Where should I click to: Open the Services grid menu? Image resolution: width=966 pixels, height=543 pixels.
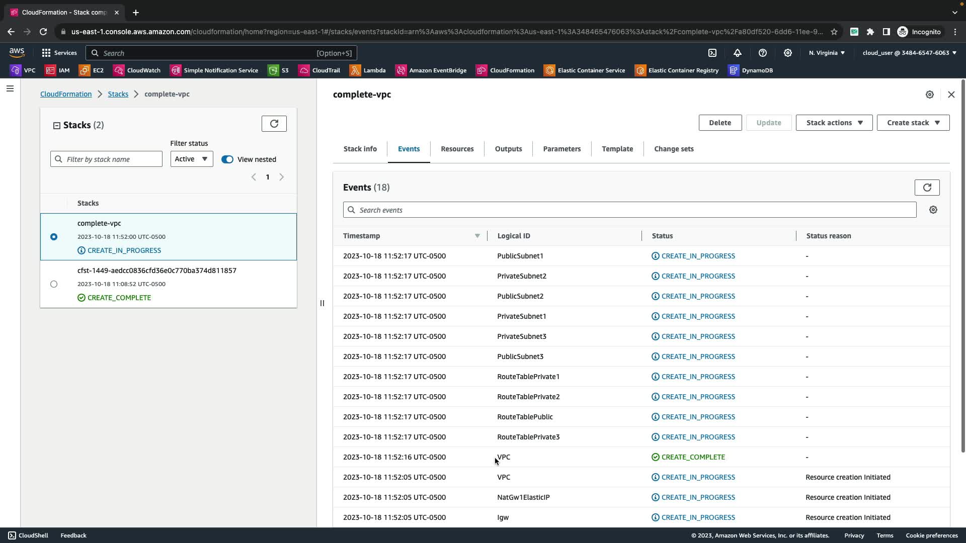coord(59,53)
